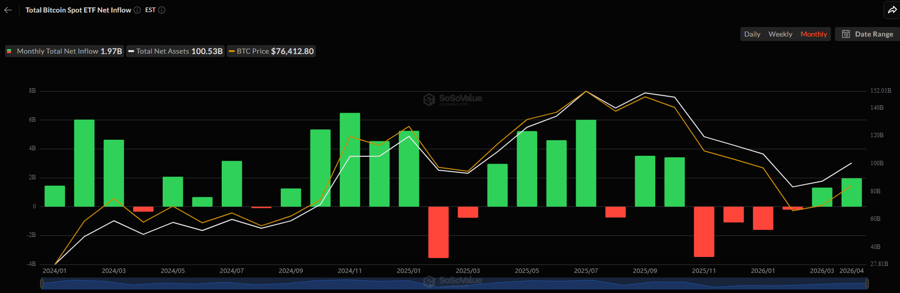This screenshot has width=900, height=293.
Task: Click the green bar at 2025/07
Action: [586, 163]
